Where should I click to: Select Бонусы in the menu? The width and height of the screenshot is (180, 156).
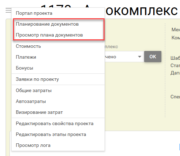[58, 68]
